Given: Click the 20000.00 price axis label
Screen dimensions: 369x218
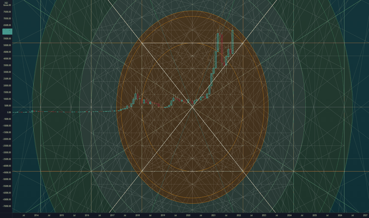Looking at the screenshot, I should point(7,86).
